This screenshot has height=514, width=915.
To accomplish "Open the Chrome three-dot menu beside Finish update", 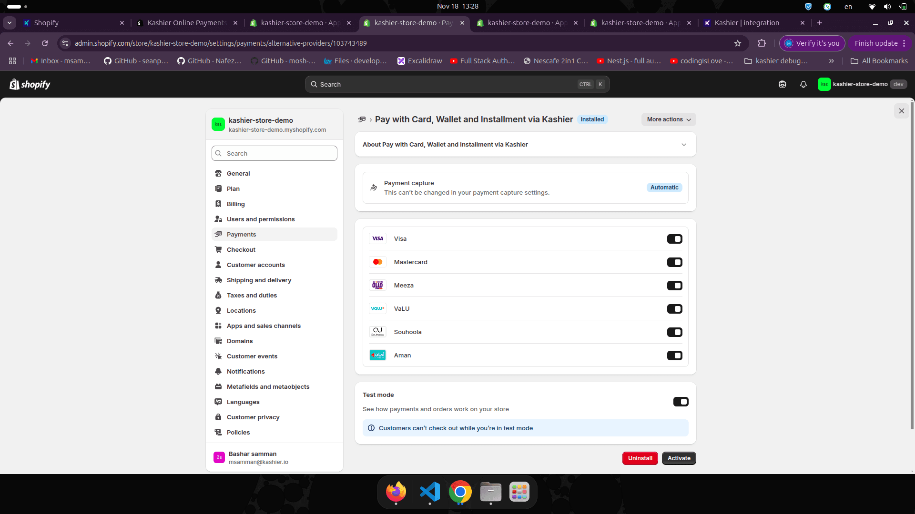I will pyautogui.click(x=904, y=43).
